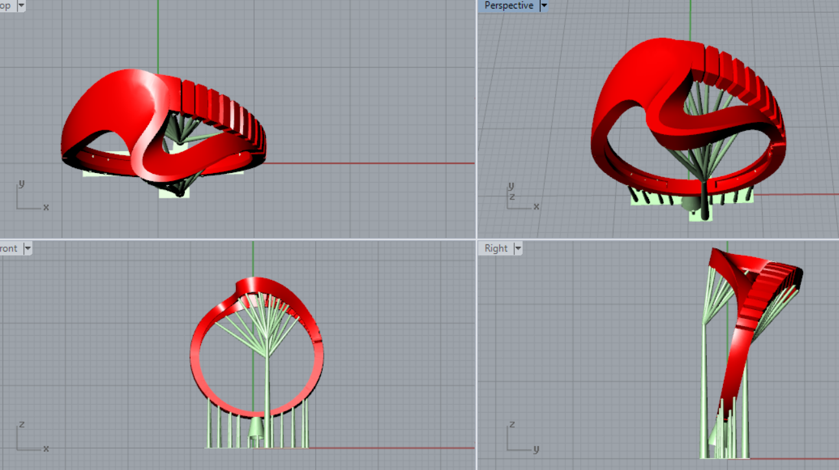The height and width of the screenshot is (470, 839).
Task: Click the Top viewport title label
Action: [6, 6]
